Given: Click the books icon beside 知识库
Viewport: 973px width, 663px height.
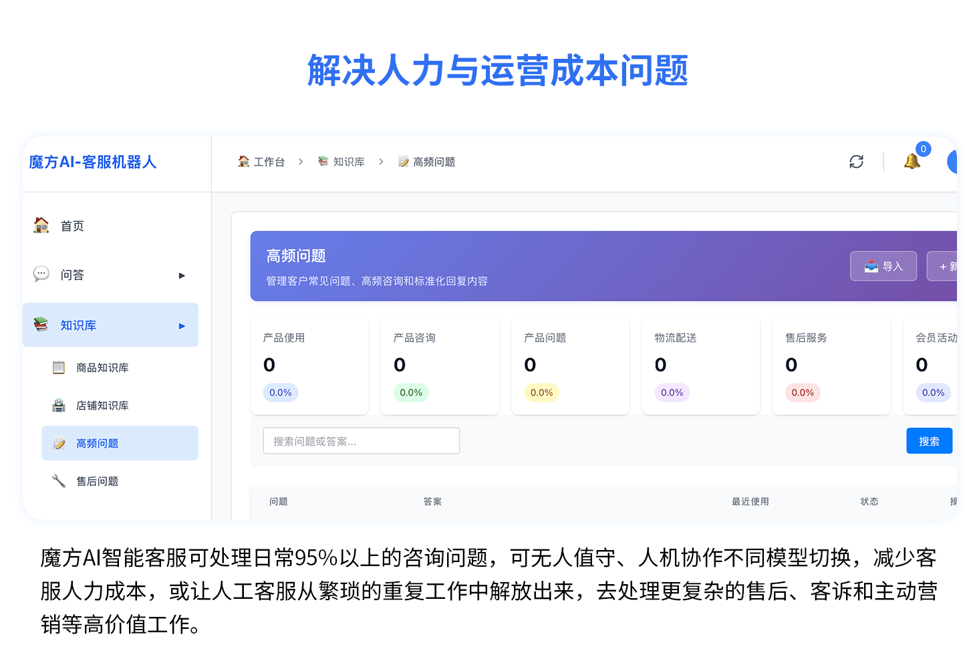Looking at the screenshot, I should pos(41,325).
